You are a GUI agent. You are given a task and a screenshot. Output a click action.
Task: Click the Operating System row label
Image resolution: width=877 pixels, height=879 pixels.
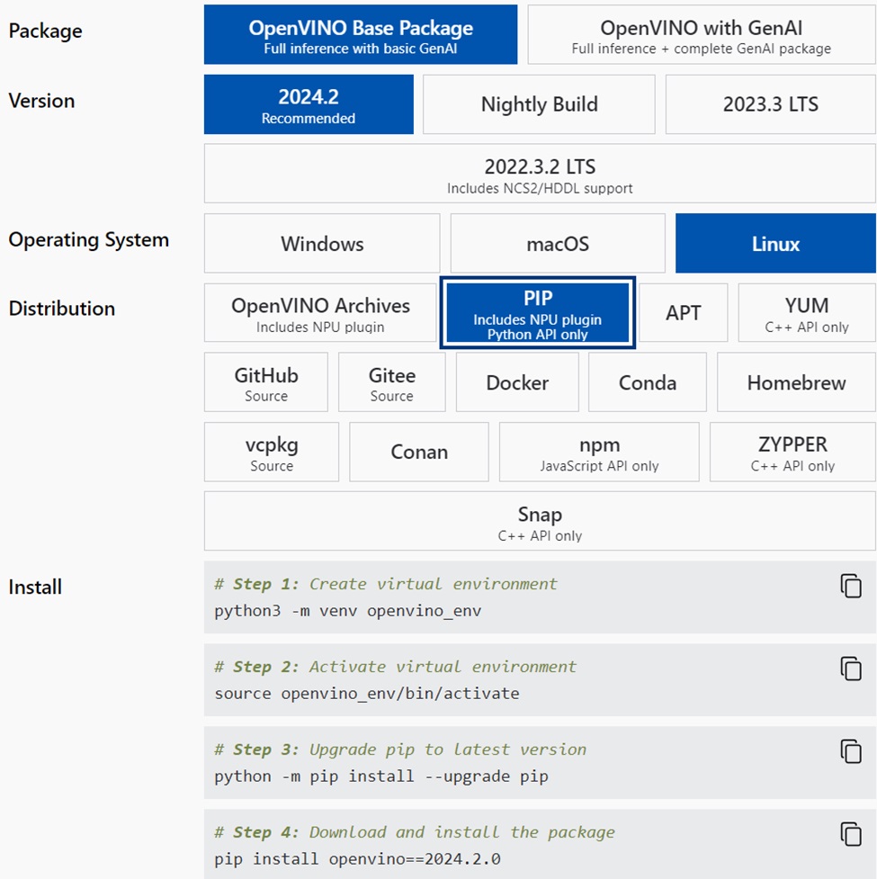[88, 240]
